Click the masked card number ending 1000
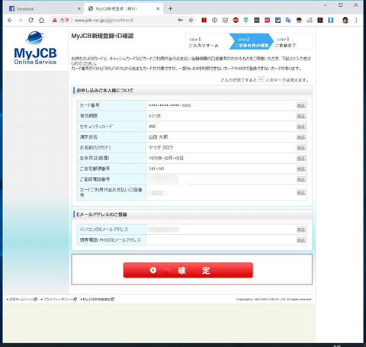 pos(169,105)
